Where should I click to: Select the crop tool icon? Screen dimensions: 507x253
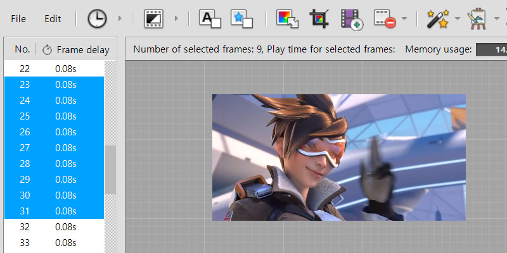click(319, 18)
